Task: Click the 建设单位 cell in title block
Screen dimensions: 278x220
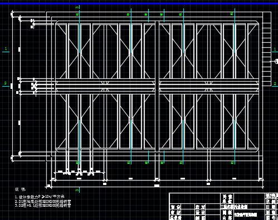Action: coord(227,199)
